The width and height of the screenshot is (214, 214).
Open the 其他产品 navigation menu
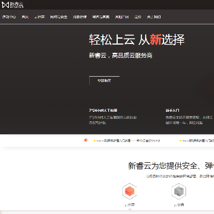click(122, 17)
